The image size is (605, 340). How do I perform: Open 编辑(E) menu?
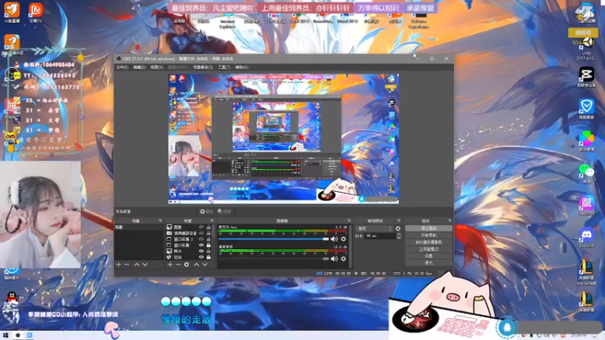point(139,67)
